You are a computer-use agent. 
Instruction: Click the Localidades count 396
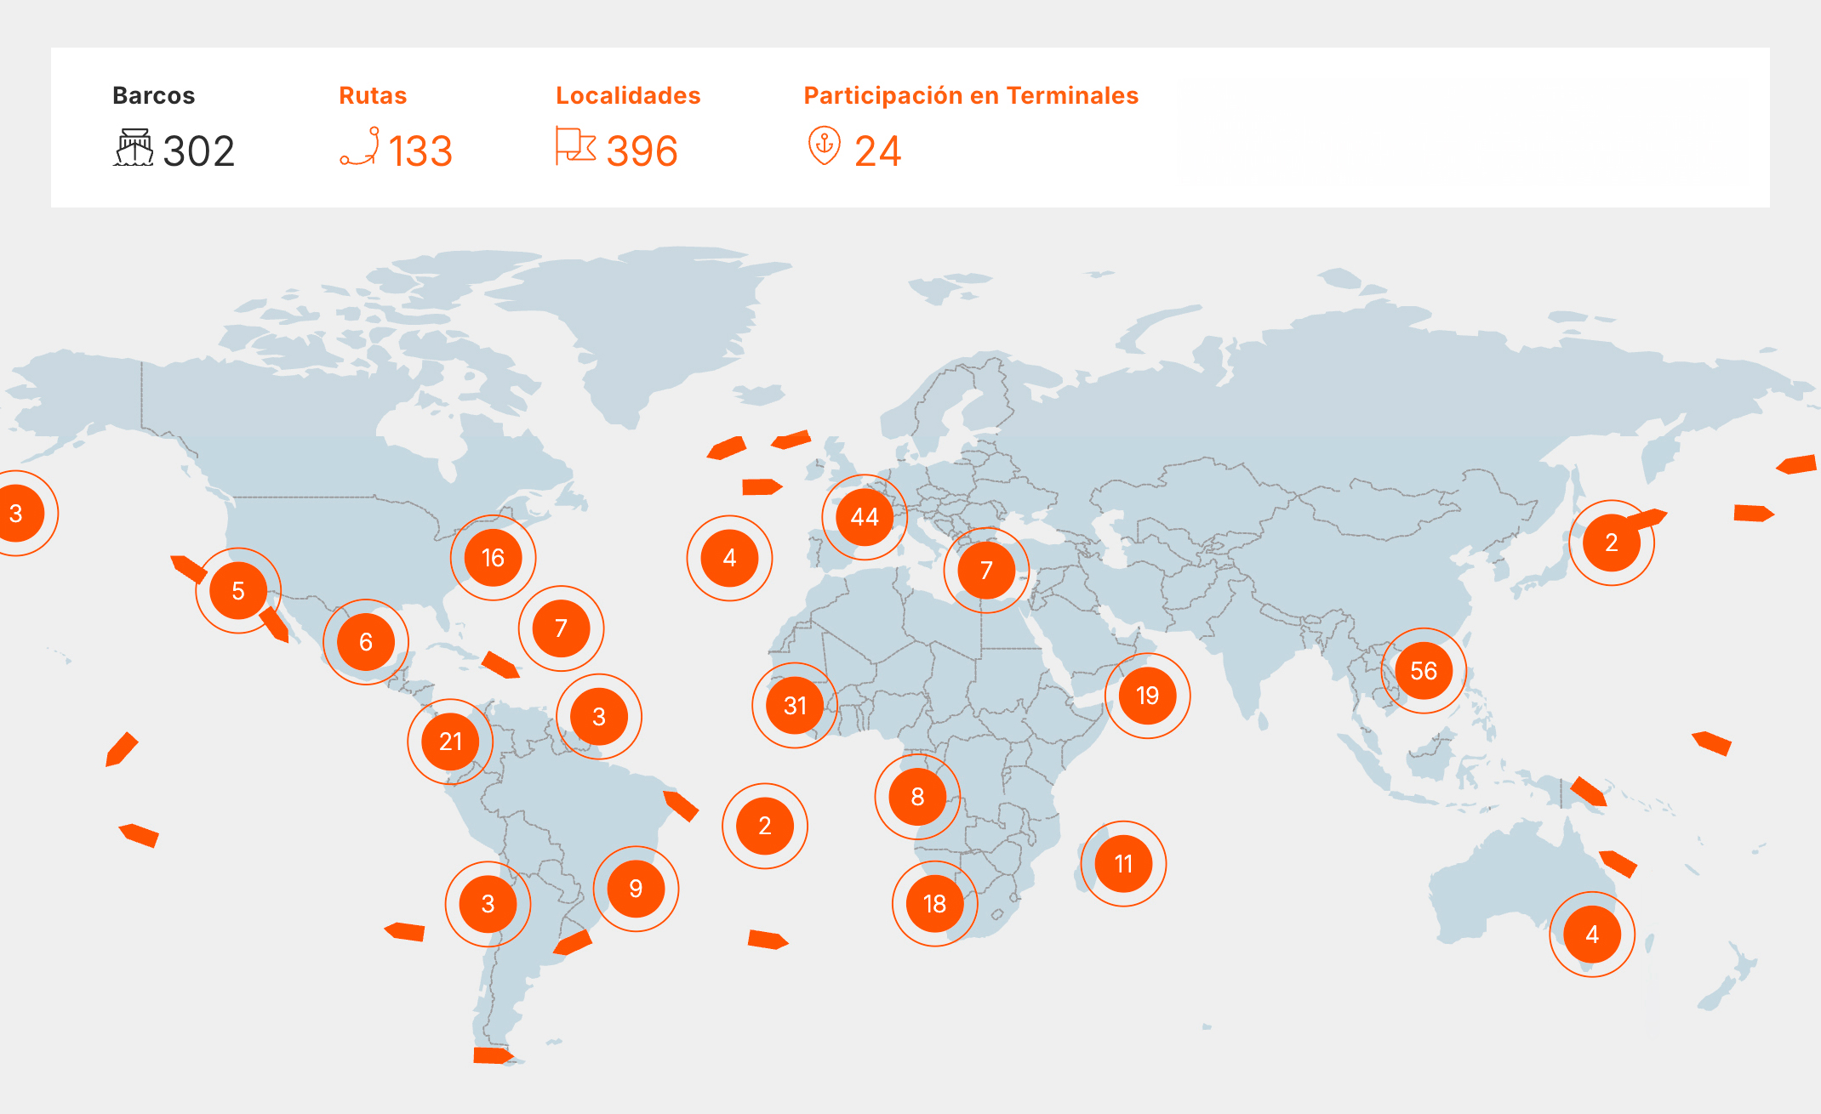pyautogui.click(x=642, y=151)
